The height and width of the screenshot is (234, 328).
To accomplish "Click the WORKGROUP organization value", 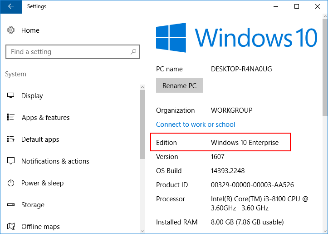I will [x=231, y=110].
